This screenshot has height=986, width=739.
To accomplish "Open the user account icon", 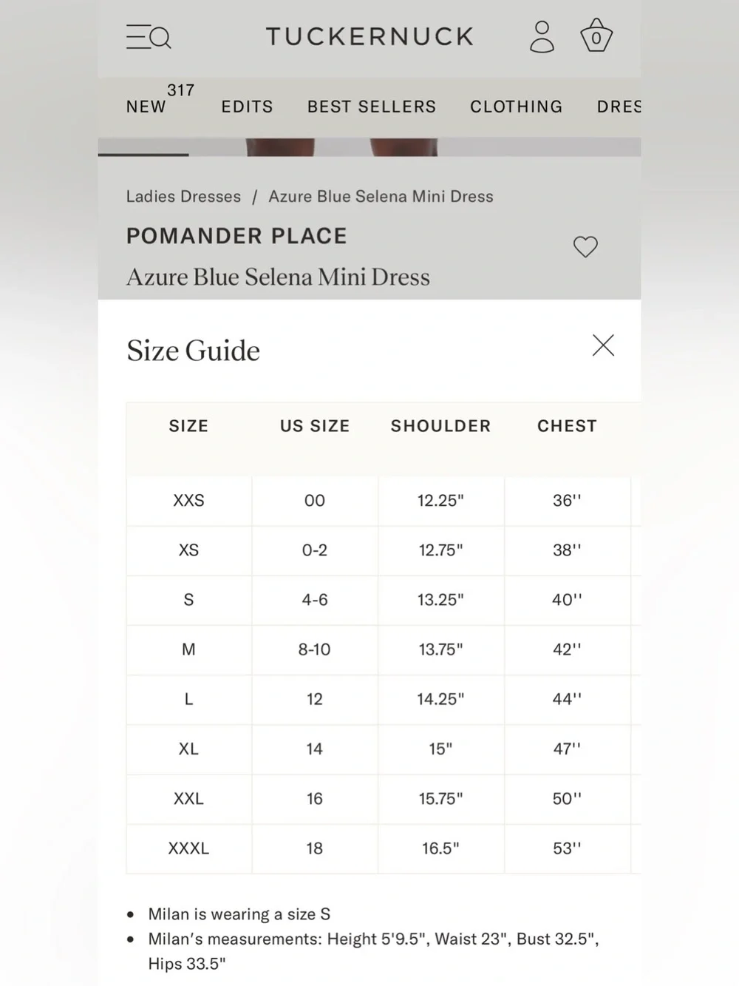I will pos(542,36).
